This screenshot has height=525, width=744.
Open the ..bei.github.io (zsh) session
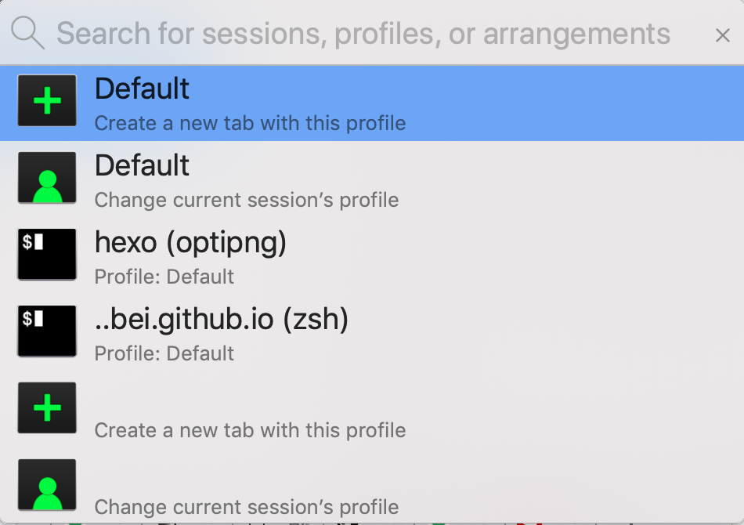[372, 334]
